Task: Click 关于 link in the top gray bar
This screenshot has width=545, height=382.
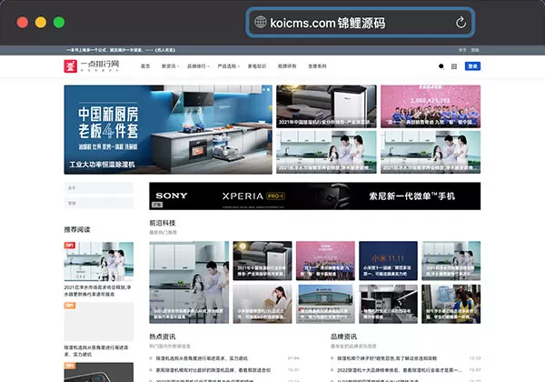Action: coord(462,50)
